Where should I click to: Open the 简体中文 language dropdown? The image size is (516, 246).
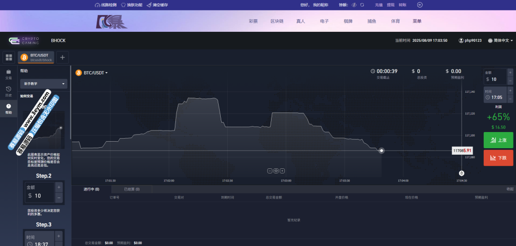click(500, 40)
